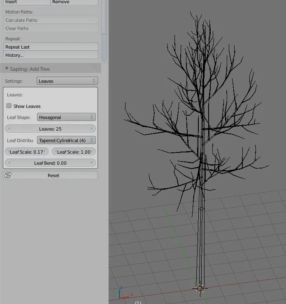Open the History... list
This screenshot has height=304, width=286.
click(51, 55)
